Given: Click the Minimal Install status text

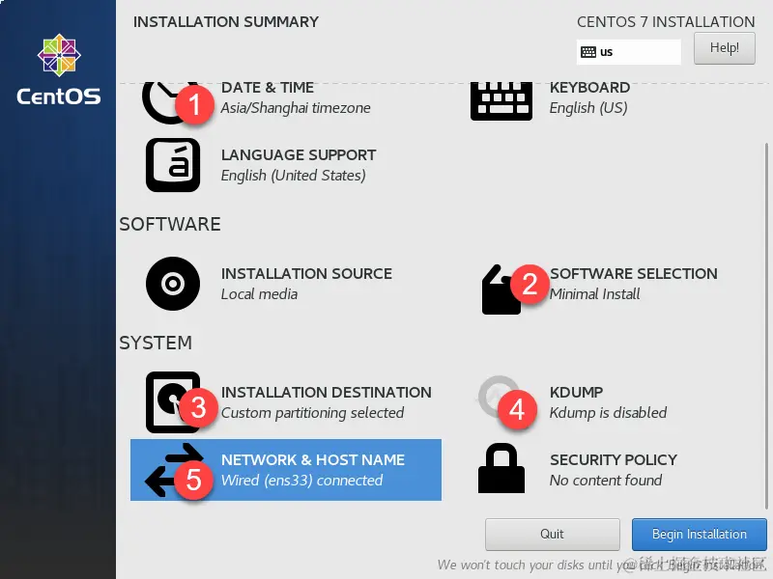Looking at the screenshot, I should [x=594, y=294].
